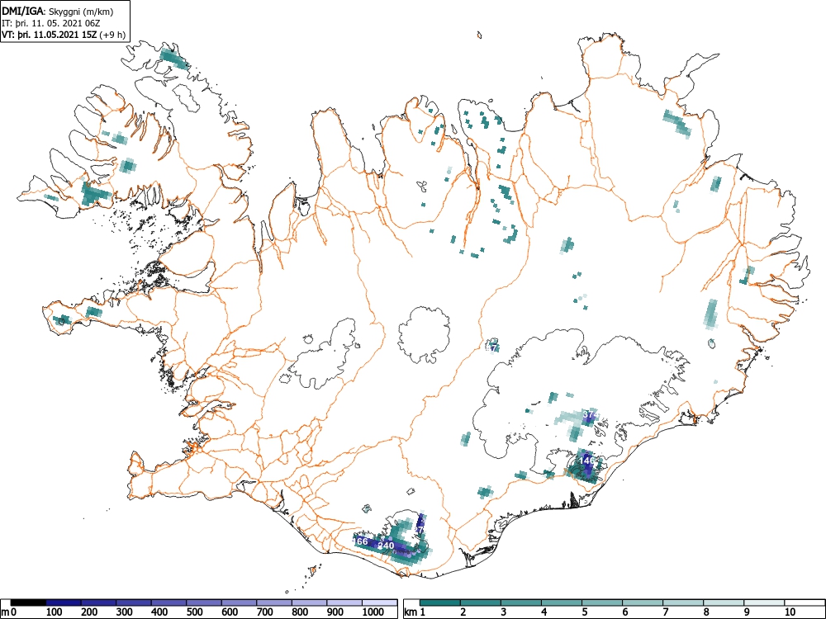Click the '100' label on the m legend
The width and height of the screenshot is (826, 619).
[55, 612]
